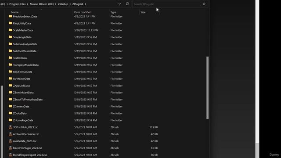
Task: Select the BlendShapesExport_2023.zsc file icon
Action: coord(11,155)
